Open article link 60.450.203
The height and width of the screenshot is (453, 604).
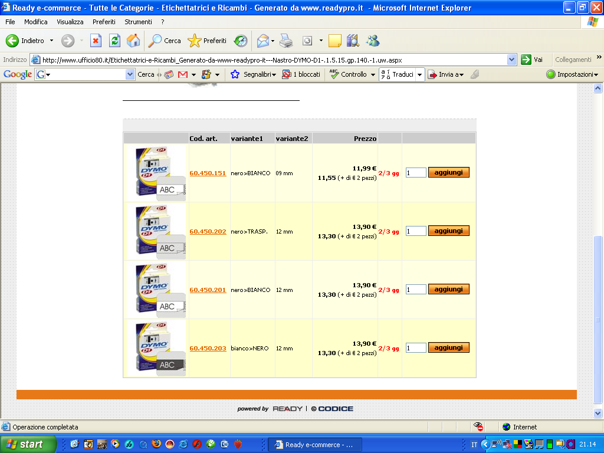tap(208, 348)
